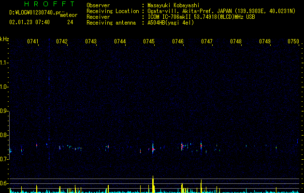Click the kHz axis unit label
Viewport: 304px width, 193px height.
coord(4,39)
